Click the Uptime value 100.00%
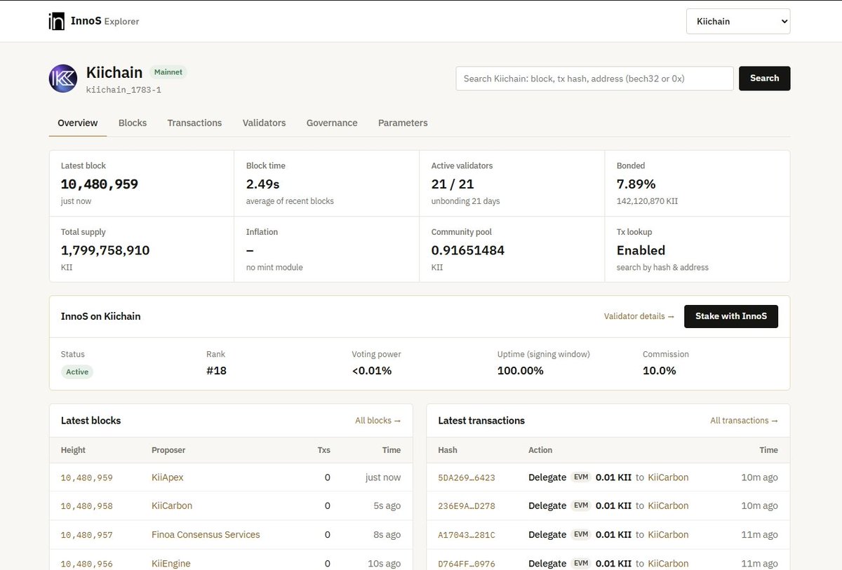Image resolution: width=842 pixels, height=570 pixels. tap(521, 370)
